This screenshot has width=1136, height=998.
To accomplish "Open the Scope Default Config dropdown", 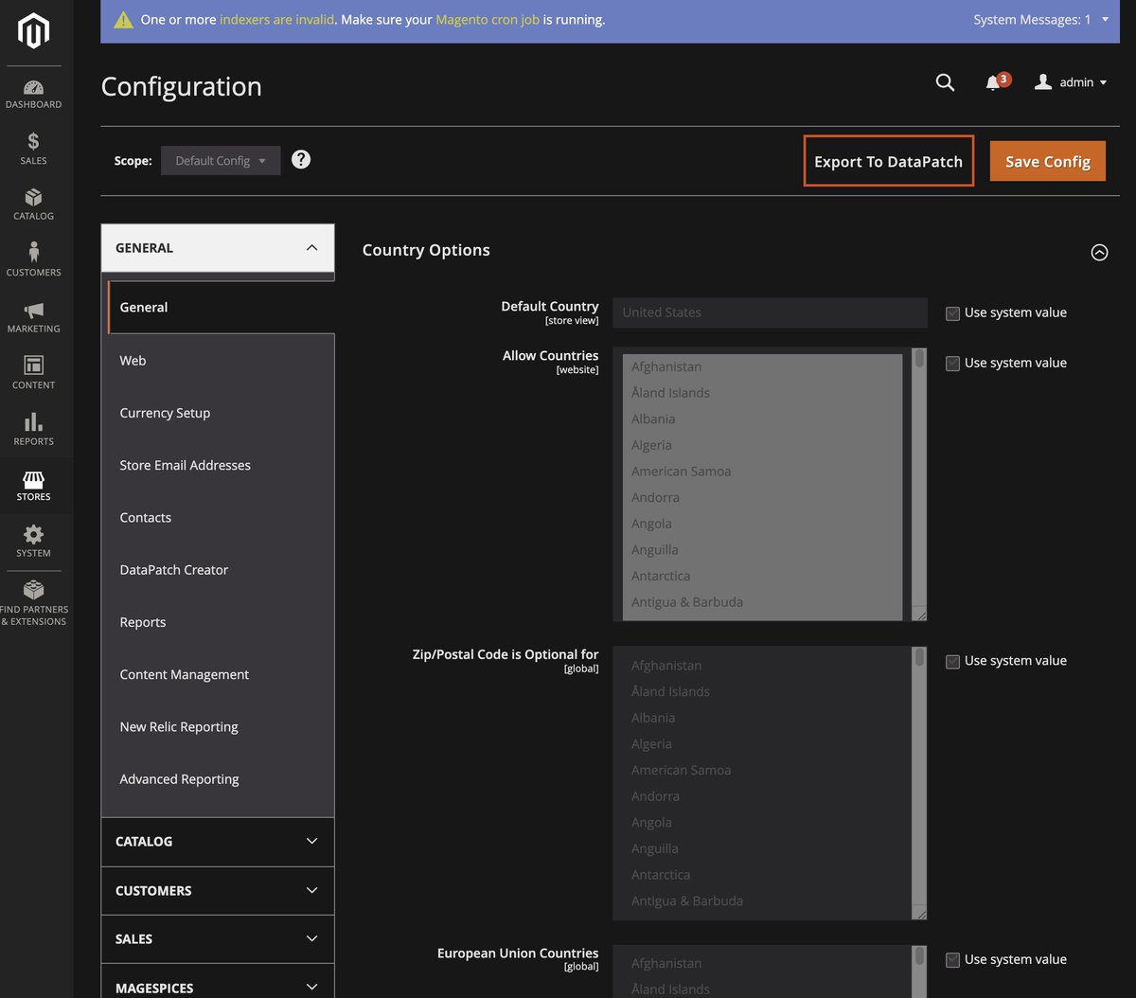I will (221, 160).
